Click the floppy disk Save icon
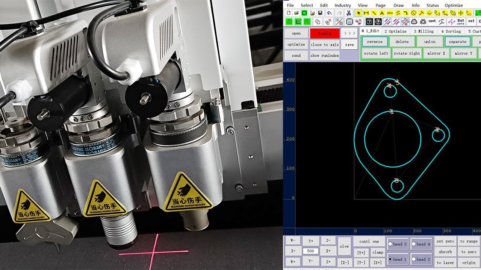Screen dimensions: 481x270 click(320, 13)
